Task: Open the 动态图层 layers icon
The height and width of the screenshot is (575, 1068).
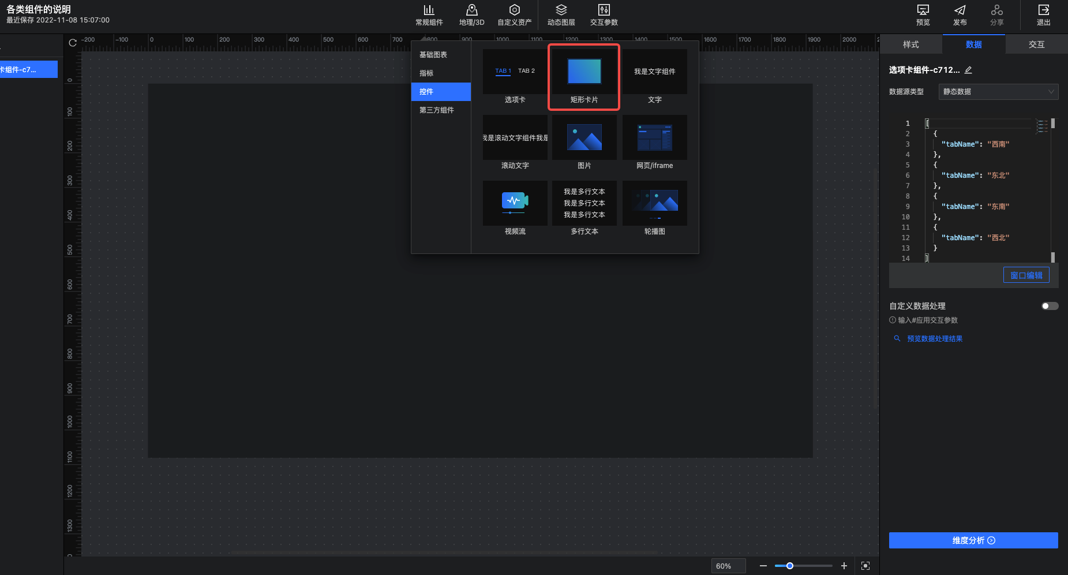Action: (x=561, y=15)
